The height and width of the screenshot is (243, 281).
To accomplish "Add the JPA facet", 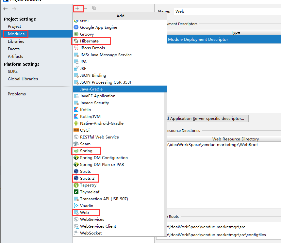I will (120, 62).
